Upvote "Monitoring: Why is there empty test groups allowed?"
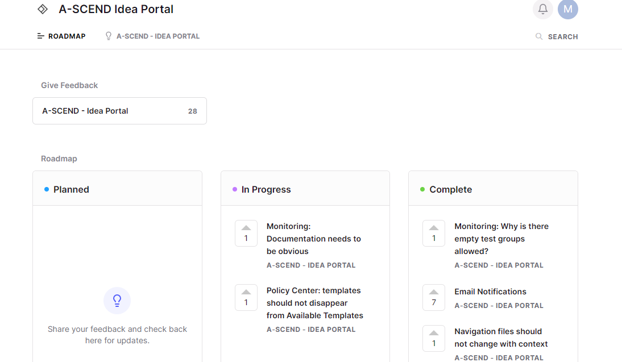 (433, 233)
